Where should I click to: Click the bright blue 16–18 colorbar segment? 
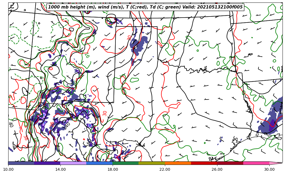(x=99, y=163)
